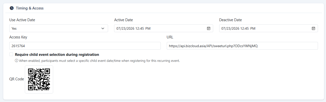Open the Use Active Date dropdown
The height and width of the screenshot is (102, 326).
coord(59,28)
